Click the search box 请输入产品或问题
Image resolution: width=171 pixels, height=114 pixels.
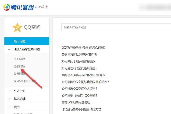(116, 27)
